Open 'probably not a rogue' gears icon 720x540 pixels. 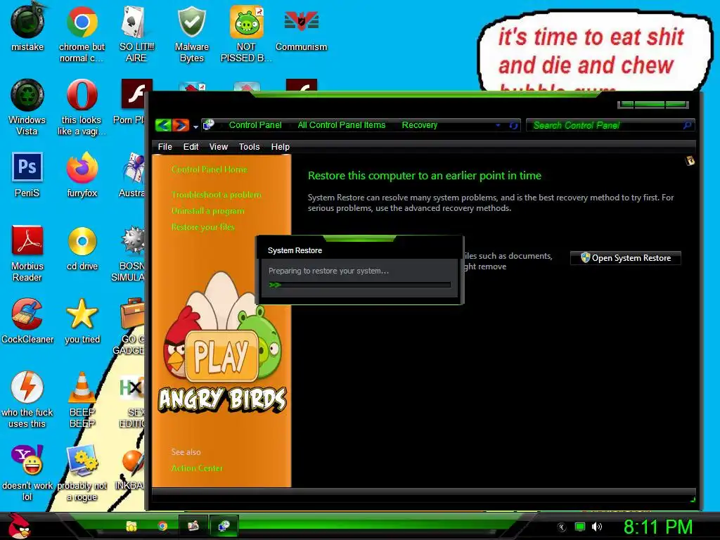pyautogui.click(x=82, y=472)
